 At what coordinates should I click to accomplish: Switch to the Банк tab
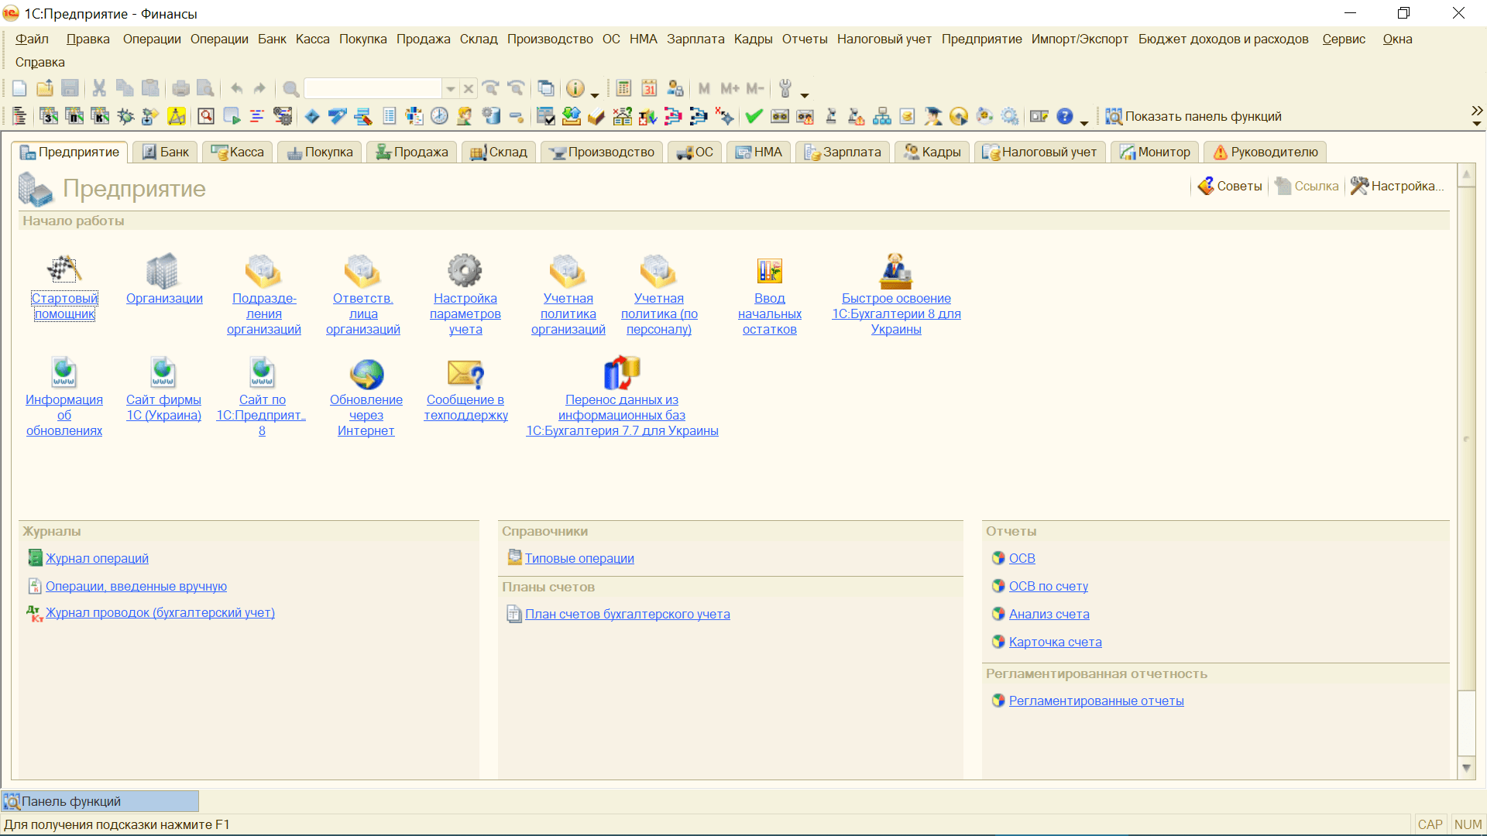pos(166,152)
